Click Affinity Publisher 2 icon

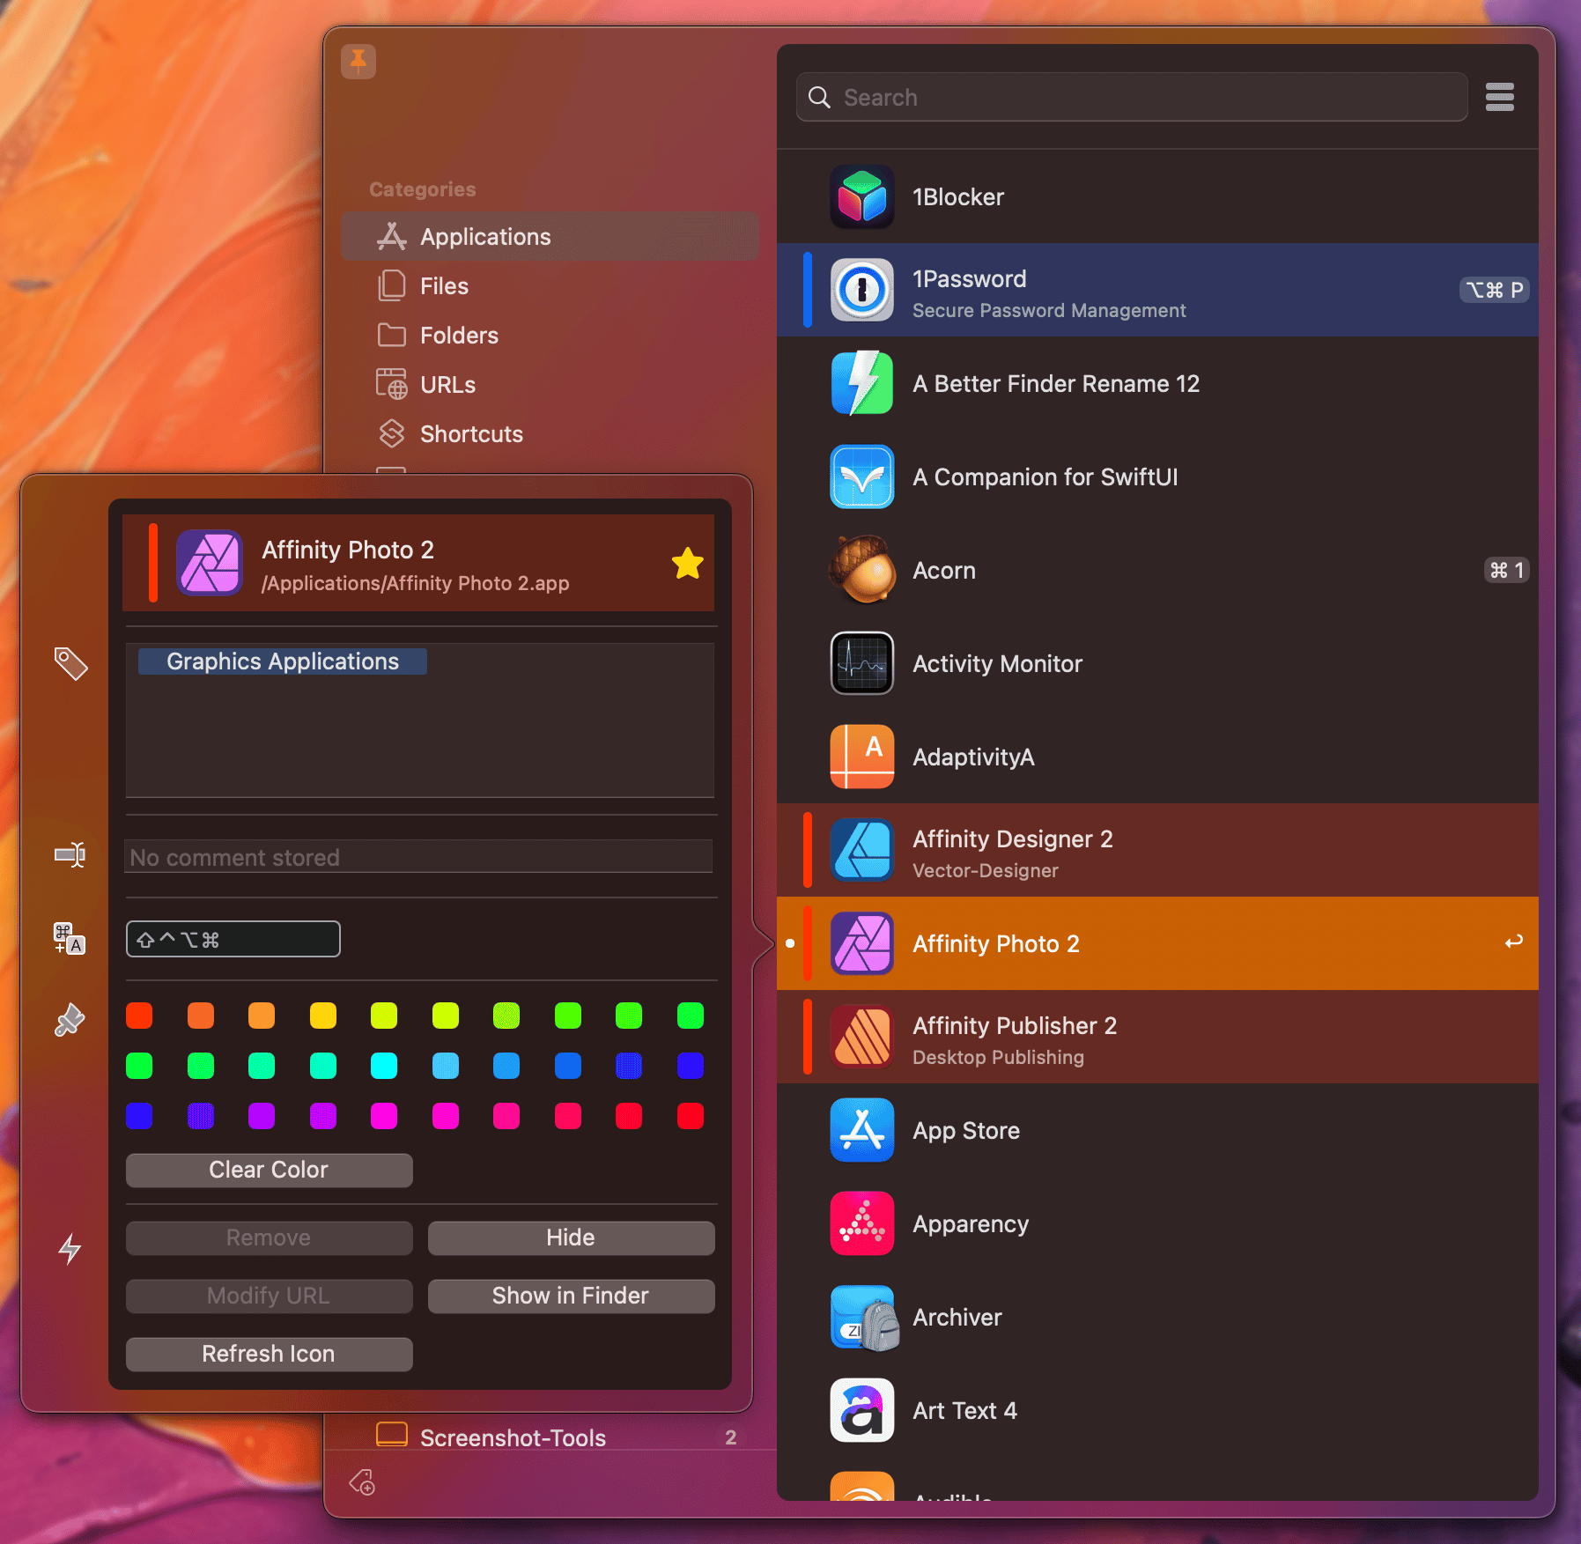[x=861, y=1037]
